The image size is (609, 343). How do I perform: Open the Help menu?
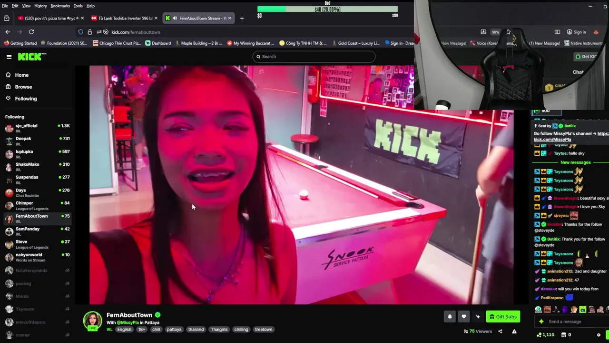click(x=90, y=6)
